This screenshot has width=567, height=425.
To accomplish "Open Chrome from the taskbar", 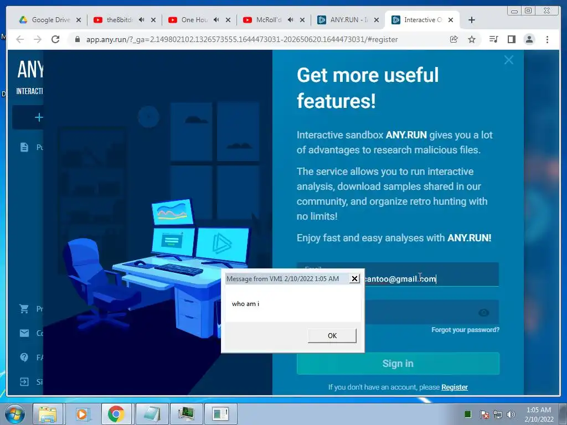I will (x=116, y=414).
